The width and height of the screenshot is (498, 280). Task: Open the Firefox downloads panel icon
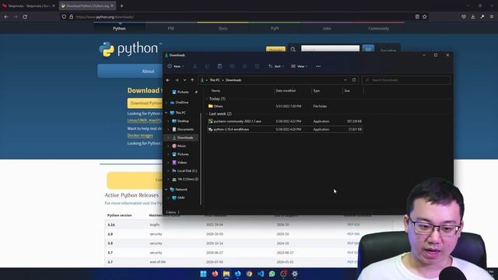473,16
